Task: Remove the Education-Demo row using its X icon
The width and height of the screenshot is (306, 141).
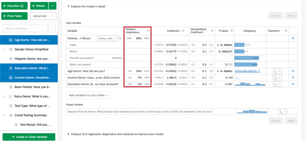Action: click(293, 84)
